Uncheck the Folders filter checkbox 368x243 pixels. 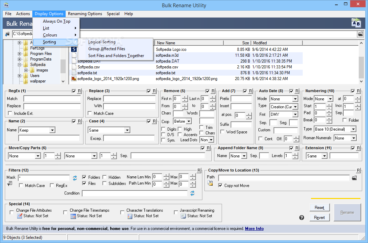coord(84,177)
